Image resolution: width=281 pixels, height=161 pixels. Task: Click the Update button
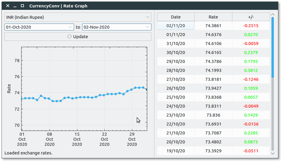pos(78,37)
